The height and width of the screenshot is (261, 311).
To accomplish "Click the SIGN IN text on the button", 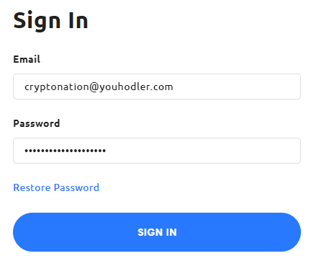I will (157, 232).
